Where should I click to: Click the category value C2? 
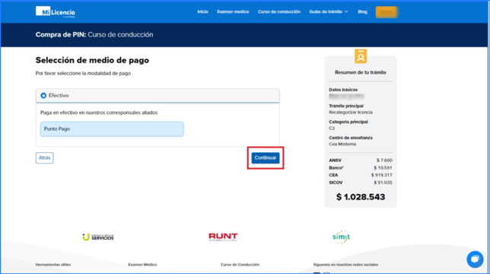(332, 129)
